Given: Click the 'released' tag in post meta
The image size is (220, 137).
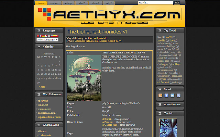Looking at the screenshot, I should pos(111,41).
